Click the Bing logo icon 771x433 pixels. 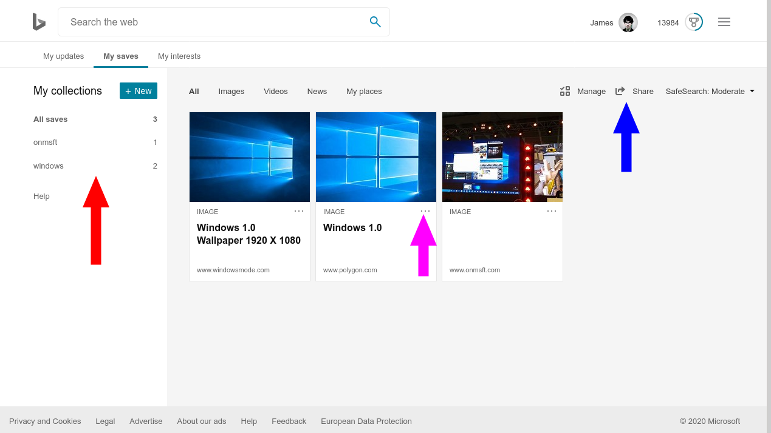pyautogui.click(x=39, y=22)
